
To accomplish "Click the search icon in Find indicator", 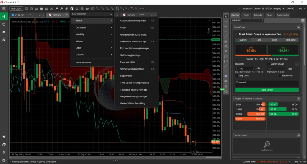I will click(111, 14).
